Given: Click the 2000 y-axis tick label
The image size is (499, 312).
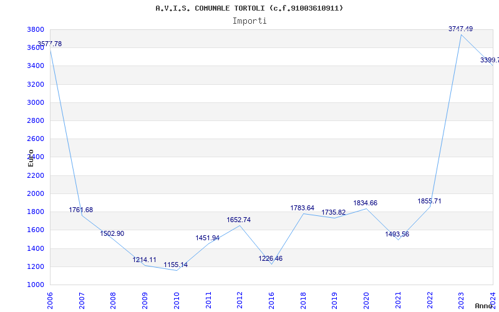Looking at the screenshot, I should pos(36,193).
